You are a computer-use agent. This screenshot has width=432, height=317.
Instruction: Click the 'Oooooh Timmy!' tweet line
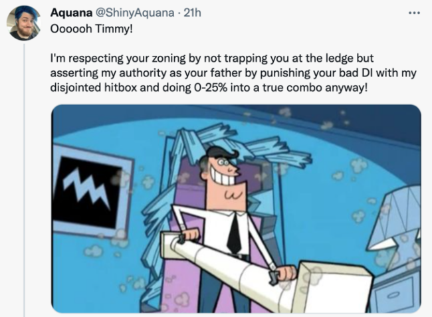(92, 29)
